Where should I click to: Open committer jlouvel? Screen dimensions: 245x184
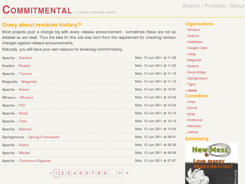point(192,108)
